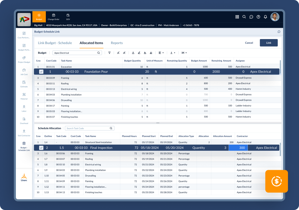
Task: Click the Cancel button
Action: 249,43
